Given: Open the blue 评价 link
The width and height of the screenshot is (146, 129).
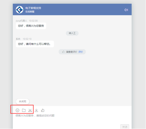Looking at the screenshot, I should point(81,52).
